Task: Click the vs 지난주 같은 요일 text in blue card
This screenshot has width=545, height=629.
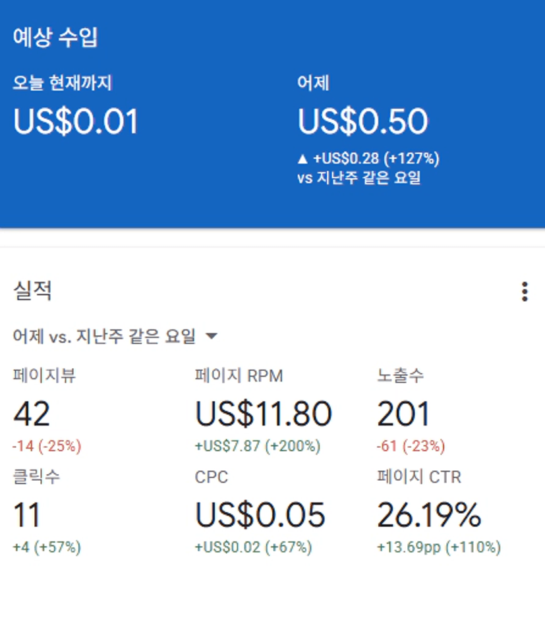Action: point(359,177)
